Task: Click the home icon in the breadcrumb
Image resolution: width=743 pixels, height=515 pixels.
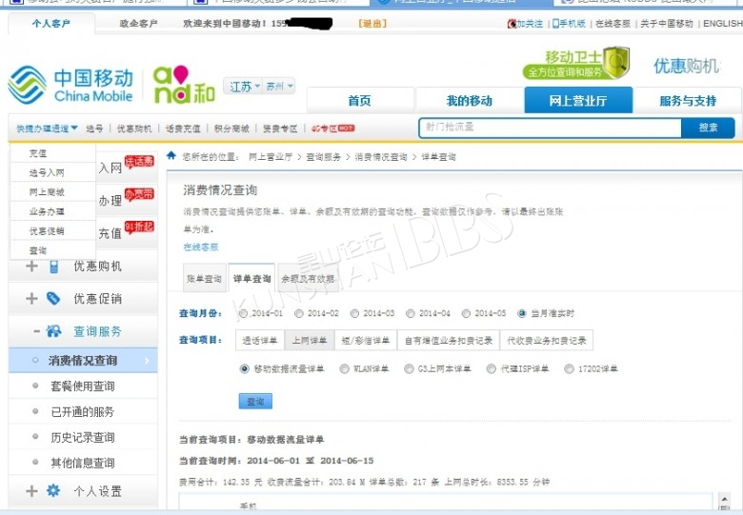Action: 171,156
